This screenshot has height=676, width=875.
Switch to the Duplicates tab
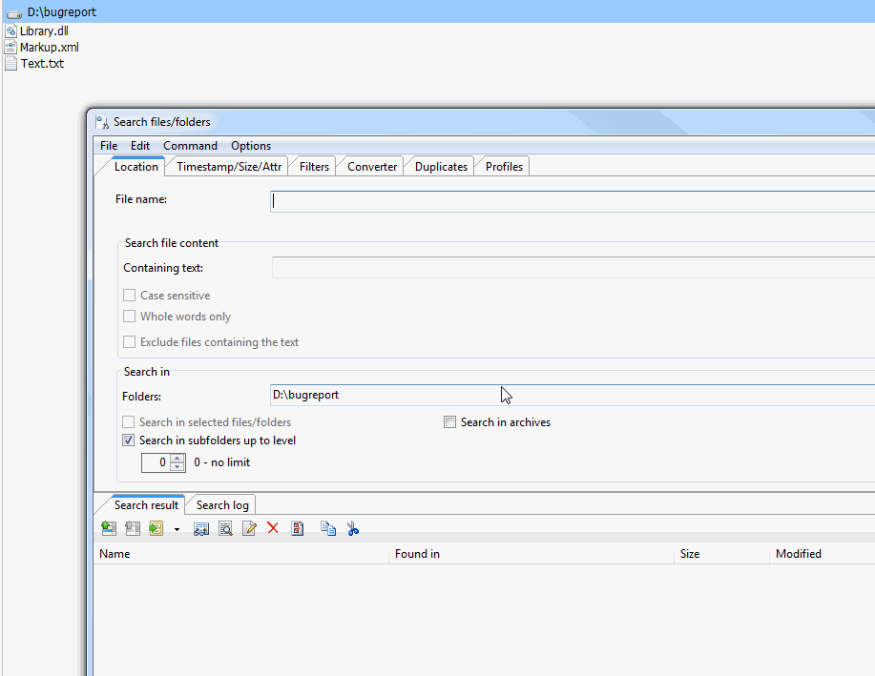442,167
